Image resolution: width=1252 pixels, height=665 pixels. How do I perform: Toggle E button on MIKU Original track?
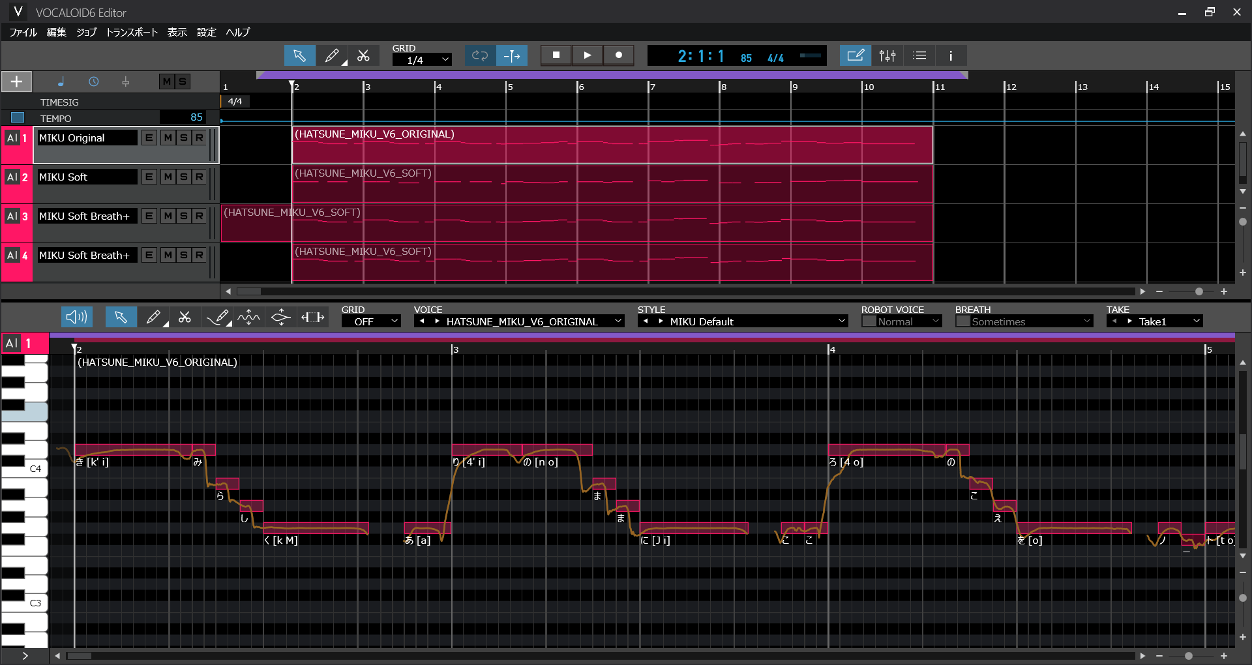click(x=149, y=138)
